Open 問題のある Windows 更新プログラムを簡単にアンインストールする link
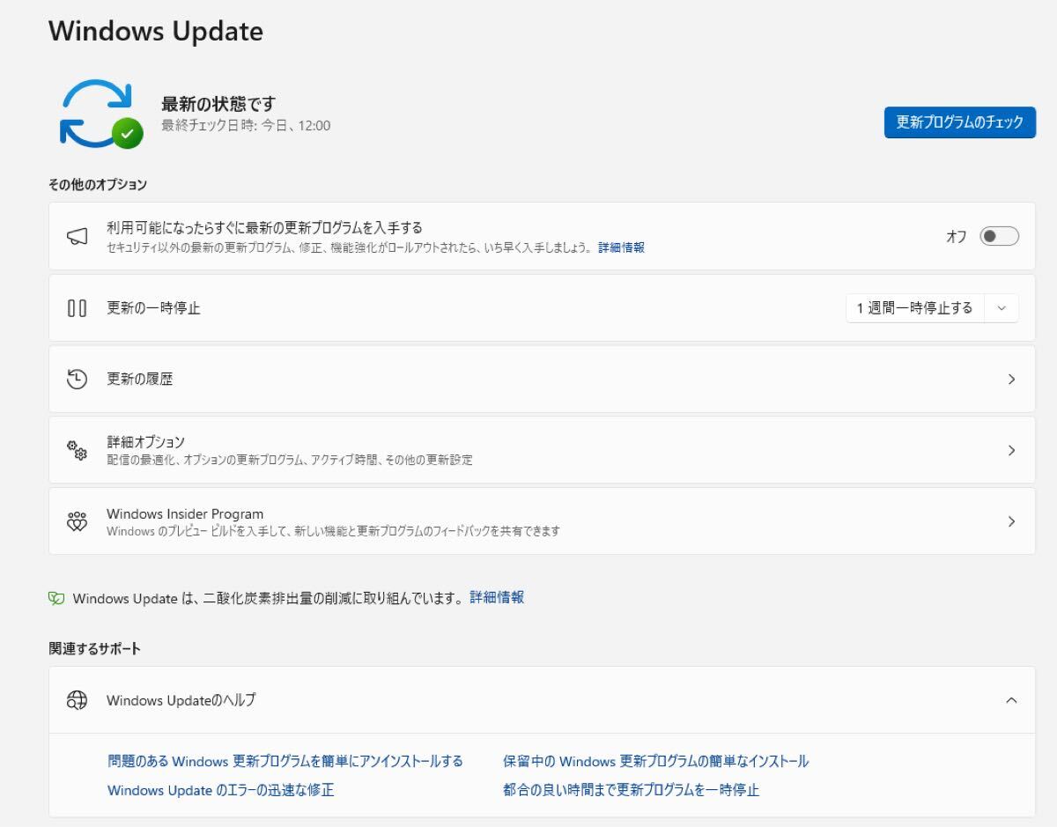Image resolution: width=1057 pixels, height=827 pixels. click(x=285, y=761)
